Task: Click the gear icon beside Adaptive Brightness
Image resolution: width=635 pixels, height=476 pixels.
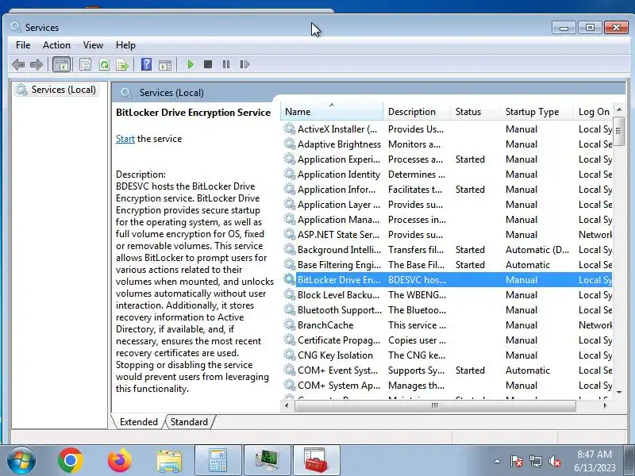Action: point(289,144)
